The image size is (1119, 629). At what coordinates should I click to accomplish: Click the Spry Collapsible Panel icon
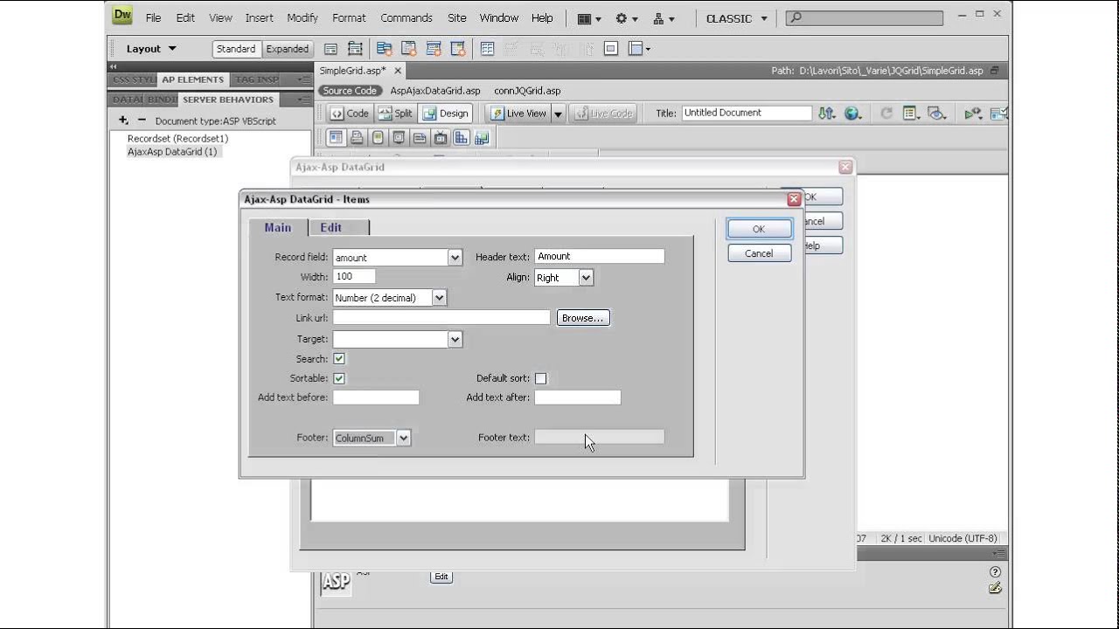click(x=458, y=49)
